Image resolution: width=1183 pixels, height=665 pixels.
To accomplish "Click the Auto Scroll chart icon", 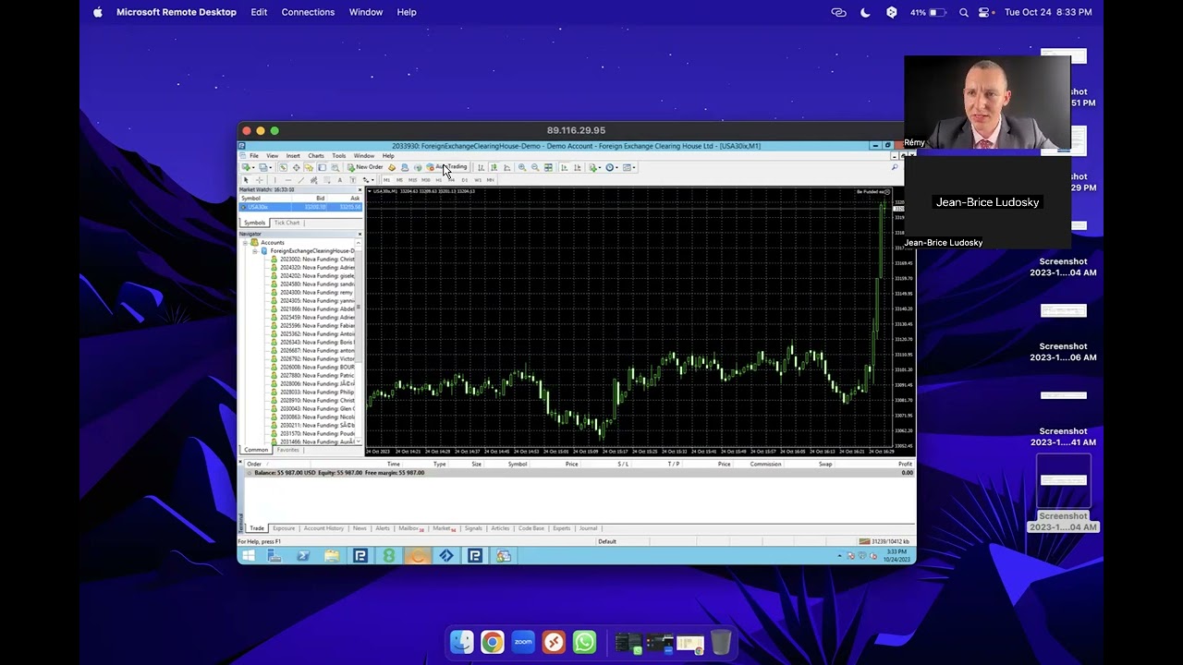I will [564, 167].
